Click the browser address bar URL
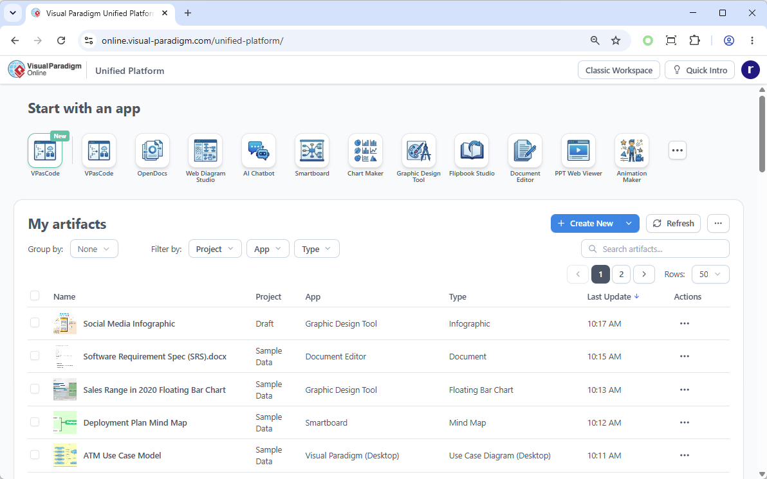This screenshot has width=767, height=479. point(192,41)
